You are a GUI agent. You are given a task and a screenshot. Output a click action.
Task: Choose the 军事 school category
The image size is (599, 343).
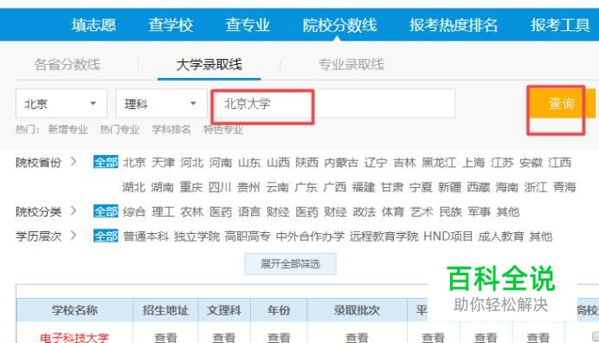point(479,211)
